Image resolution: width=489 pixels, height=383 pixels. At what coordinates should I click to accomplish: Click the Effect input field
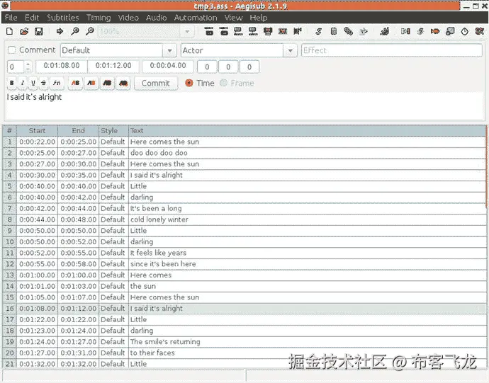coord(392,50)
